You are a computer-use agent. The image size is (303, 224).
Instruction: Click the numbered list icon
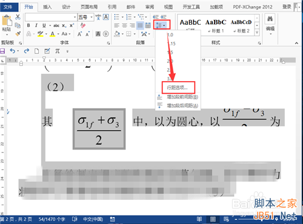pos(128,17)
